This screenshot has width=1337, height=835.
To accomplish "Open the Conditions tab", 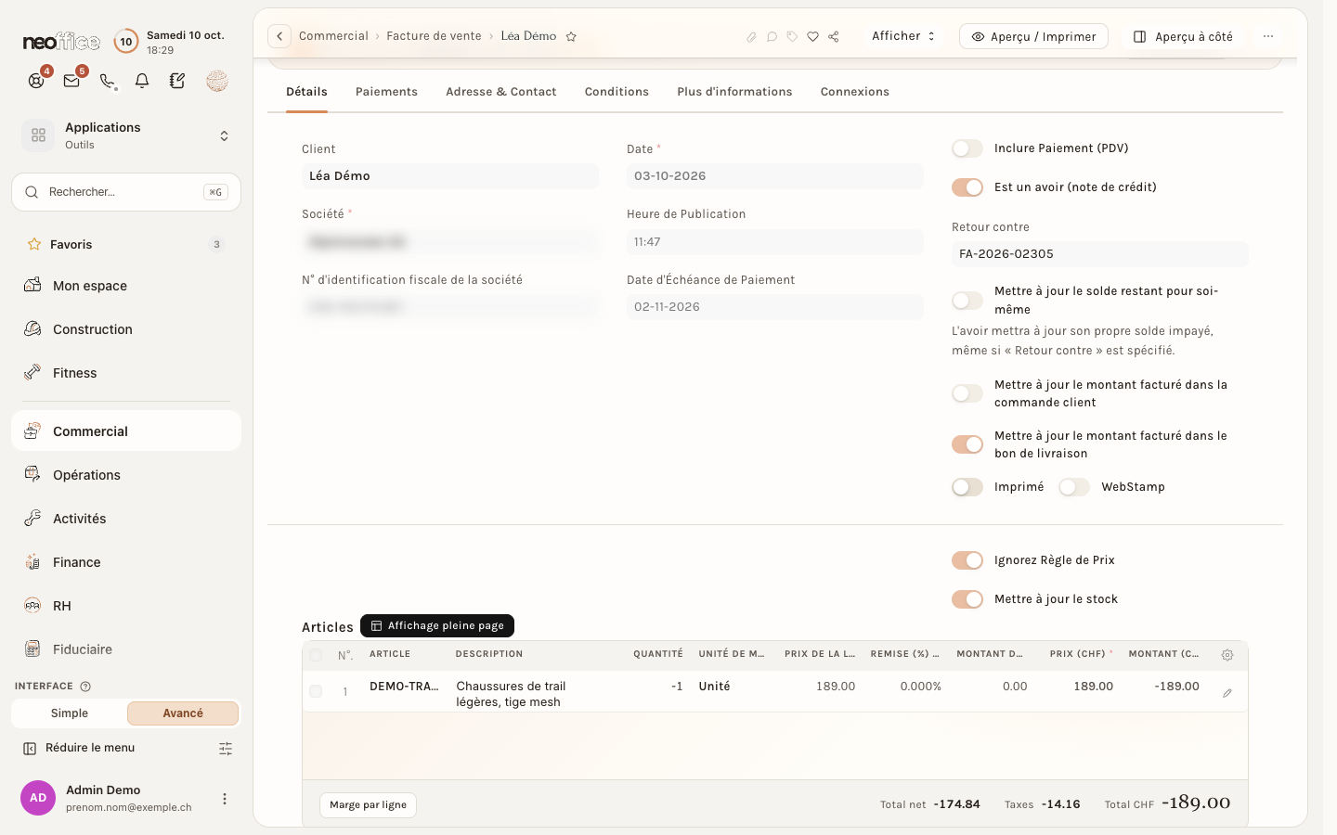I will coord(617,92).
